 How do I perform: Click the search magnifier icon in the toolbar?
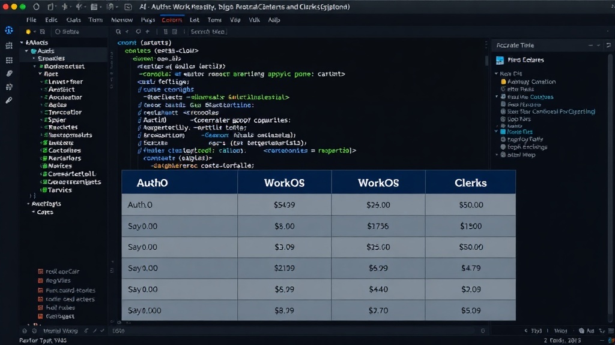[x=118, y=32]
